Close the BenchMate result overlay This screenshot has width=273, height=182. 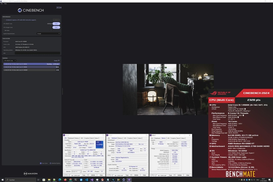coord(271,90)
